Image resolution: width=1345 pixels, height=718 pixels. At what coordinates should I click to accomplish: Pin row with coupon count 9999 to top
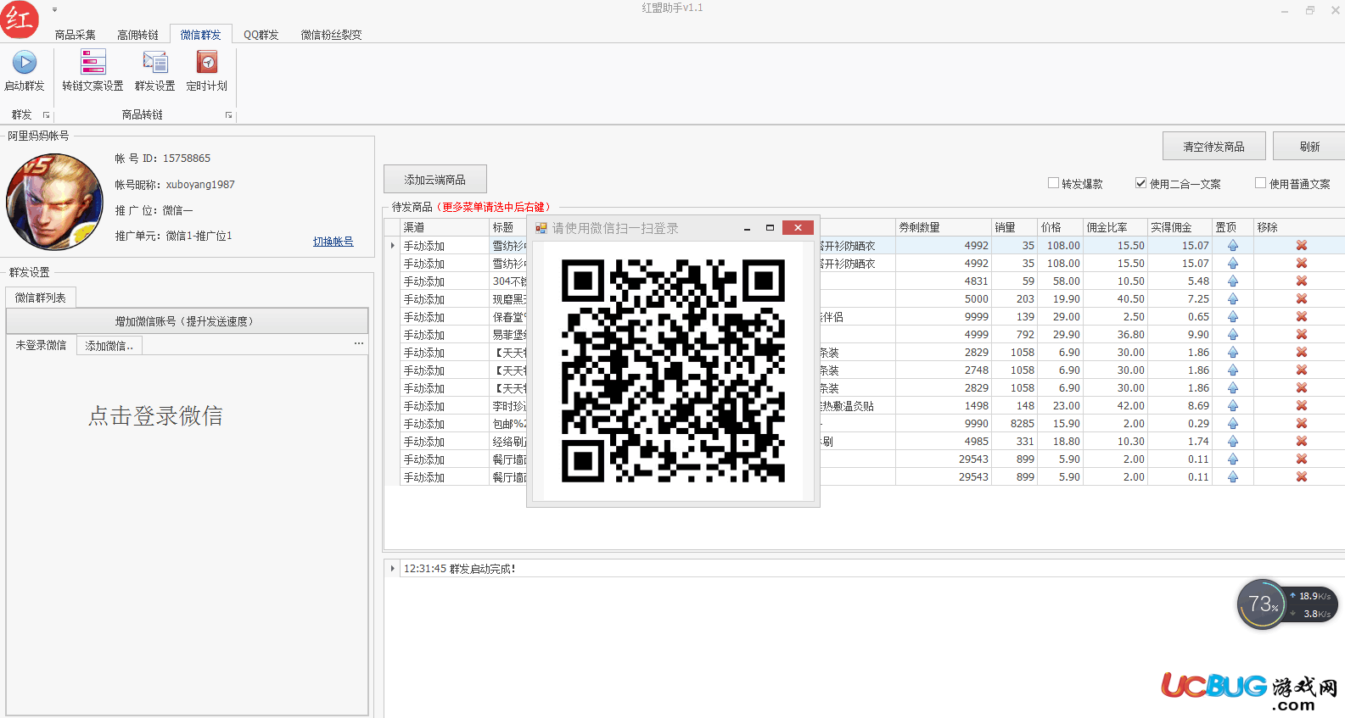pyautogui.click(x=1233, y=317)
